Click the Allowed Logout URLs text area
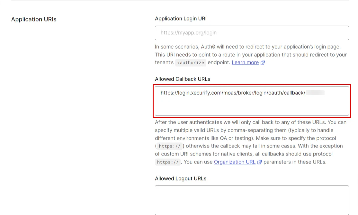 point(252,198)
